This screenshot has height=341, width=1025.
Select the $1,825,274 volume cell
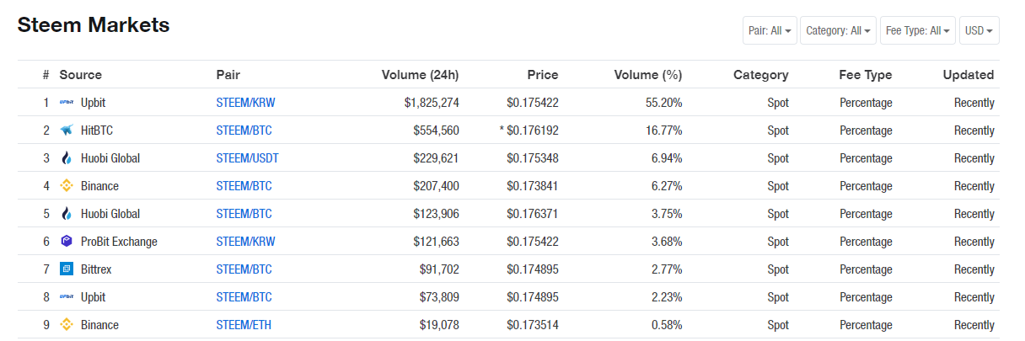click(x=432, y=103)
